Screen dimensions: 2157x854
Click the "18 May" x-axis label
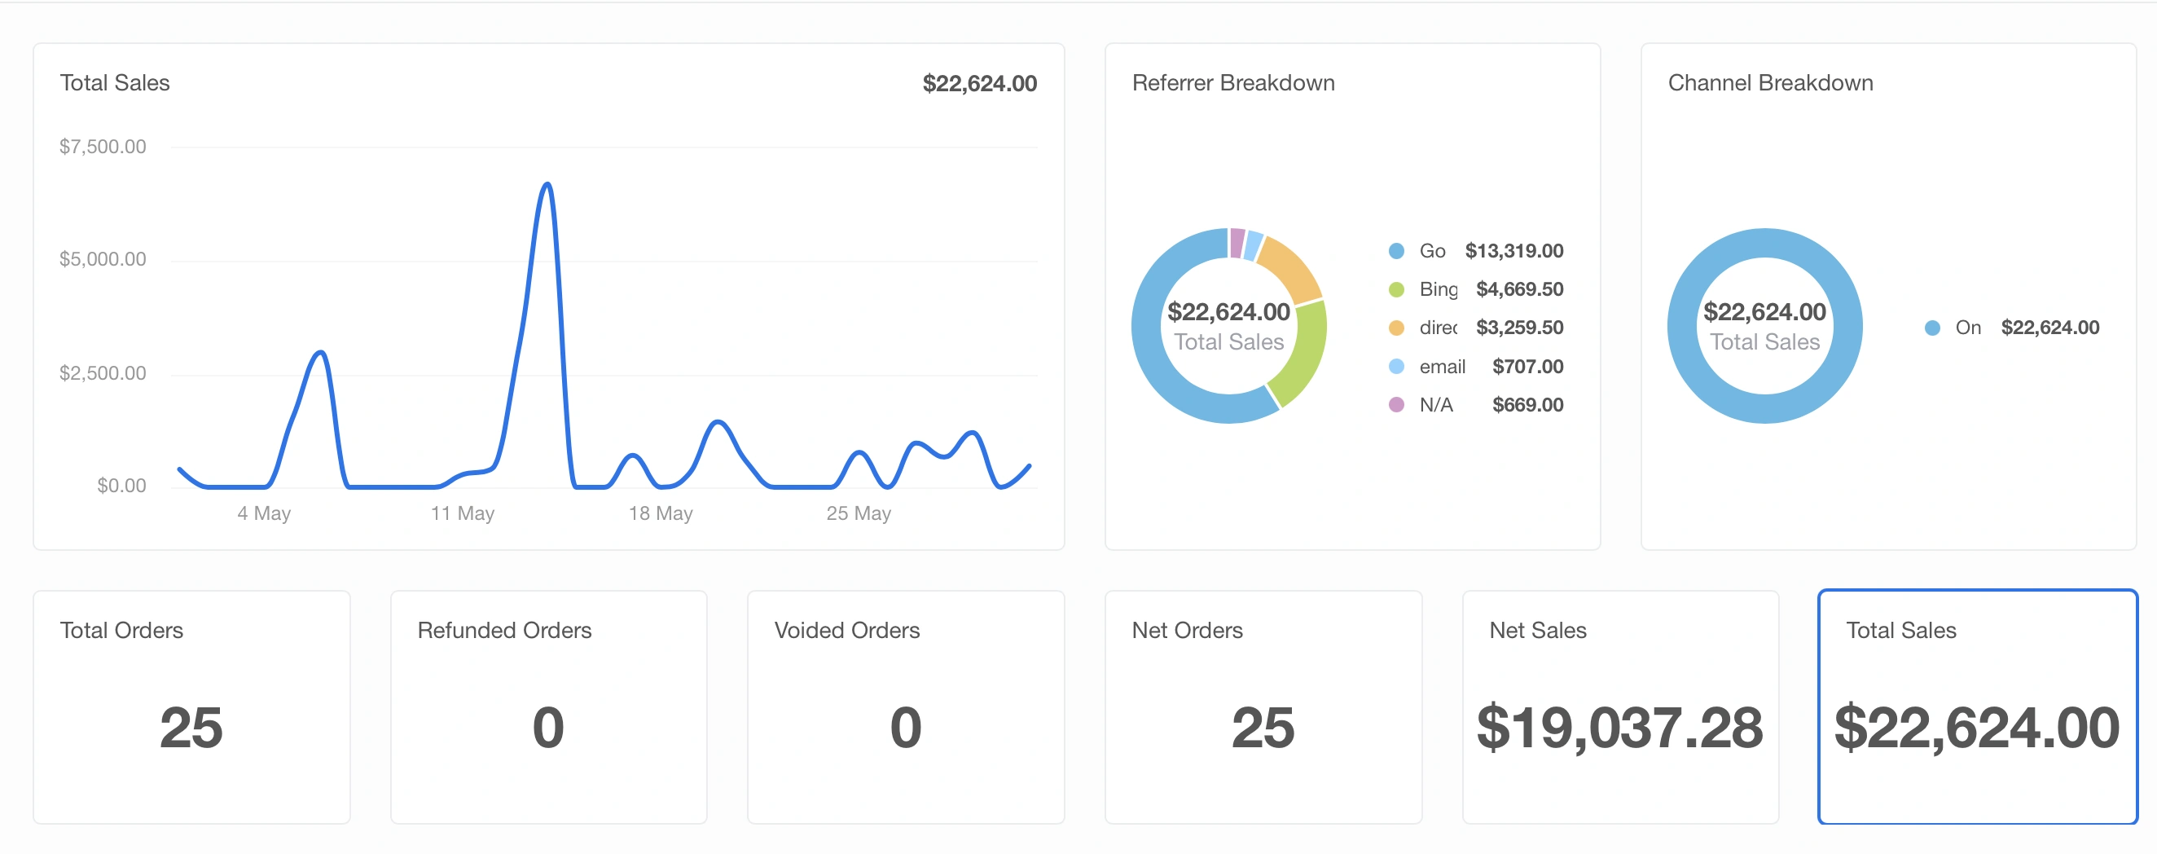pos(661,513)
